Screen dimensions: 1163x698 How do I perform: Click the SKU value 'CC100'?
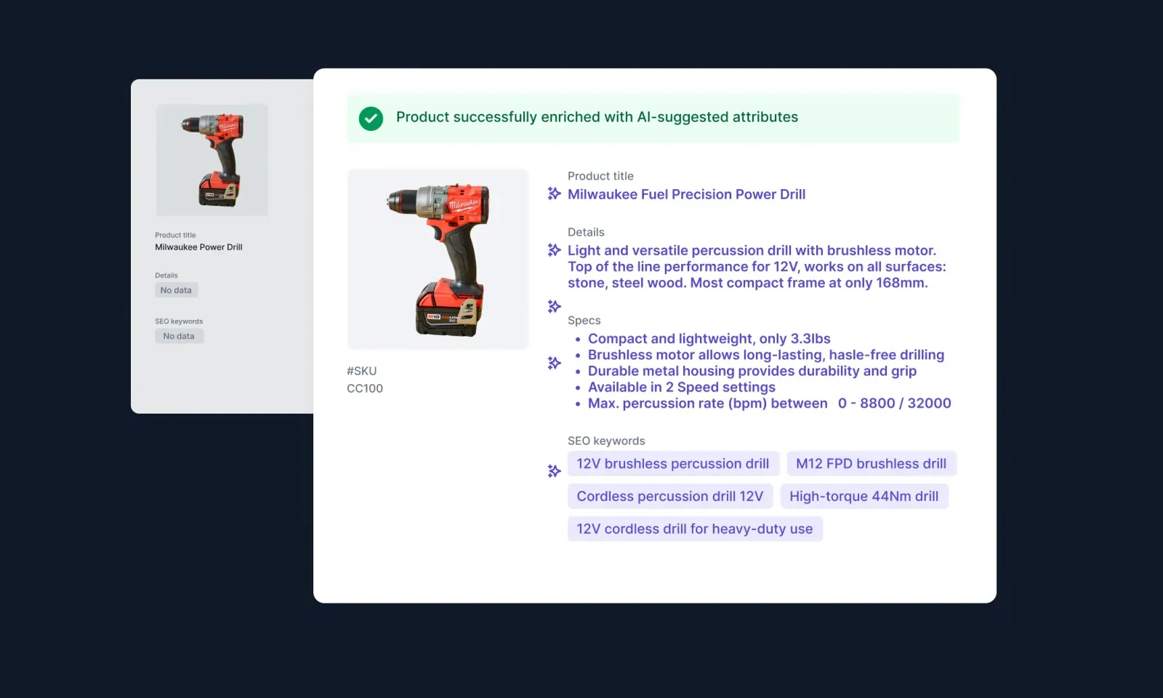point(365,388)
